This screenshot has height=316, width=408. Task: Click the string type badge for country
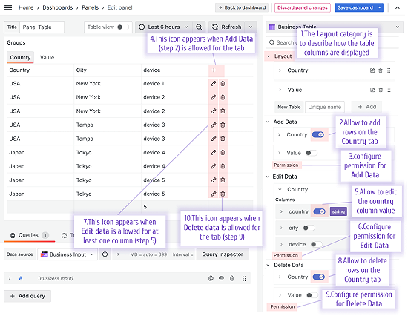pyautogui.click(x=338, y=211)
